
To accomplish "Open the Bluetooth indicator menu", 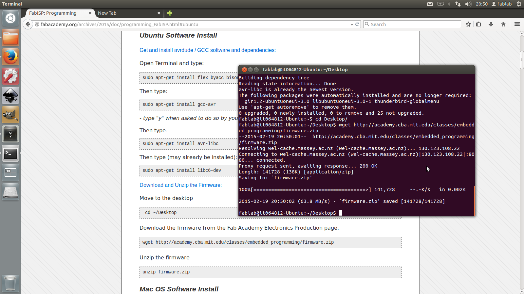I will (449, 4).
